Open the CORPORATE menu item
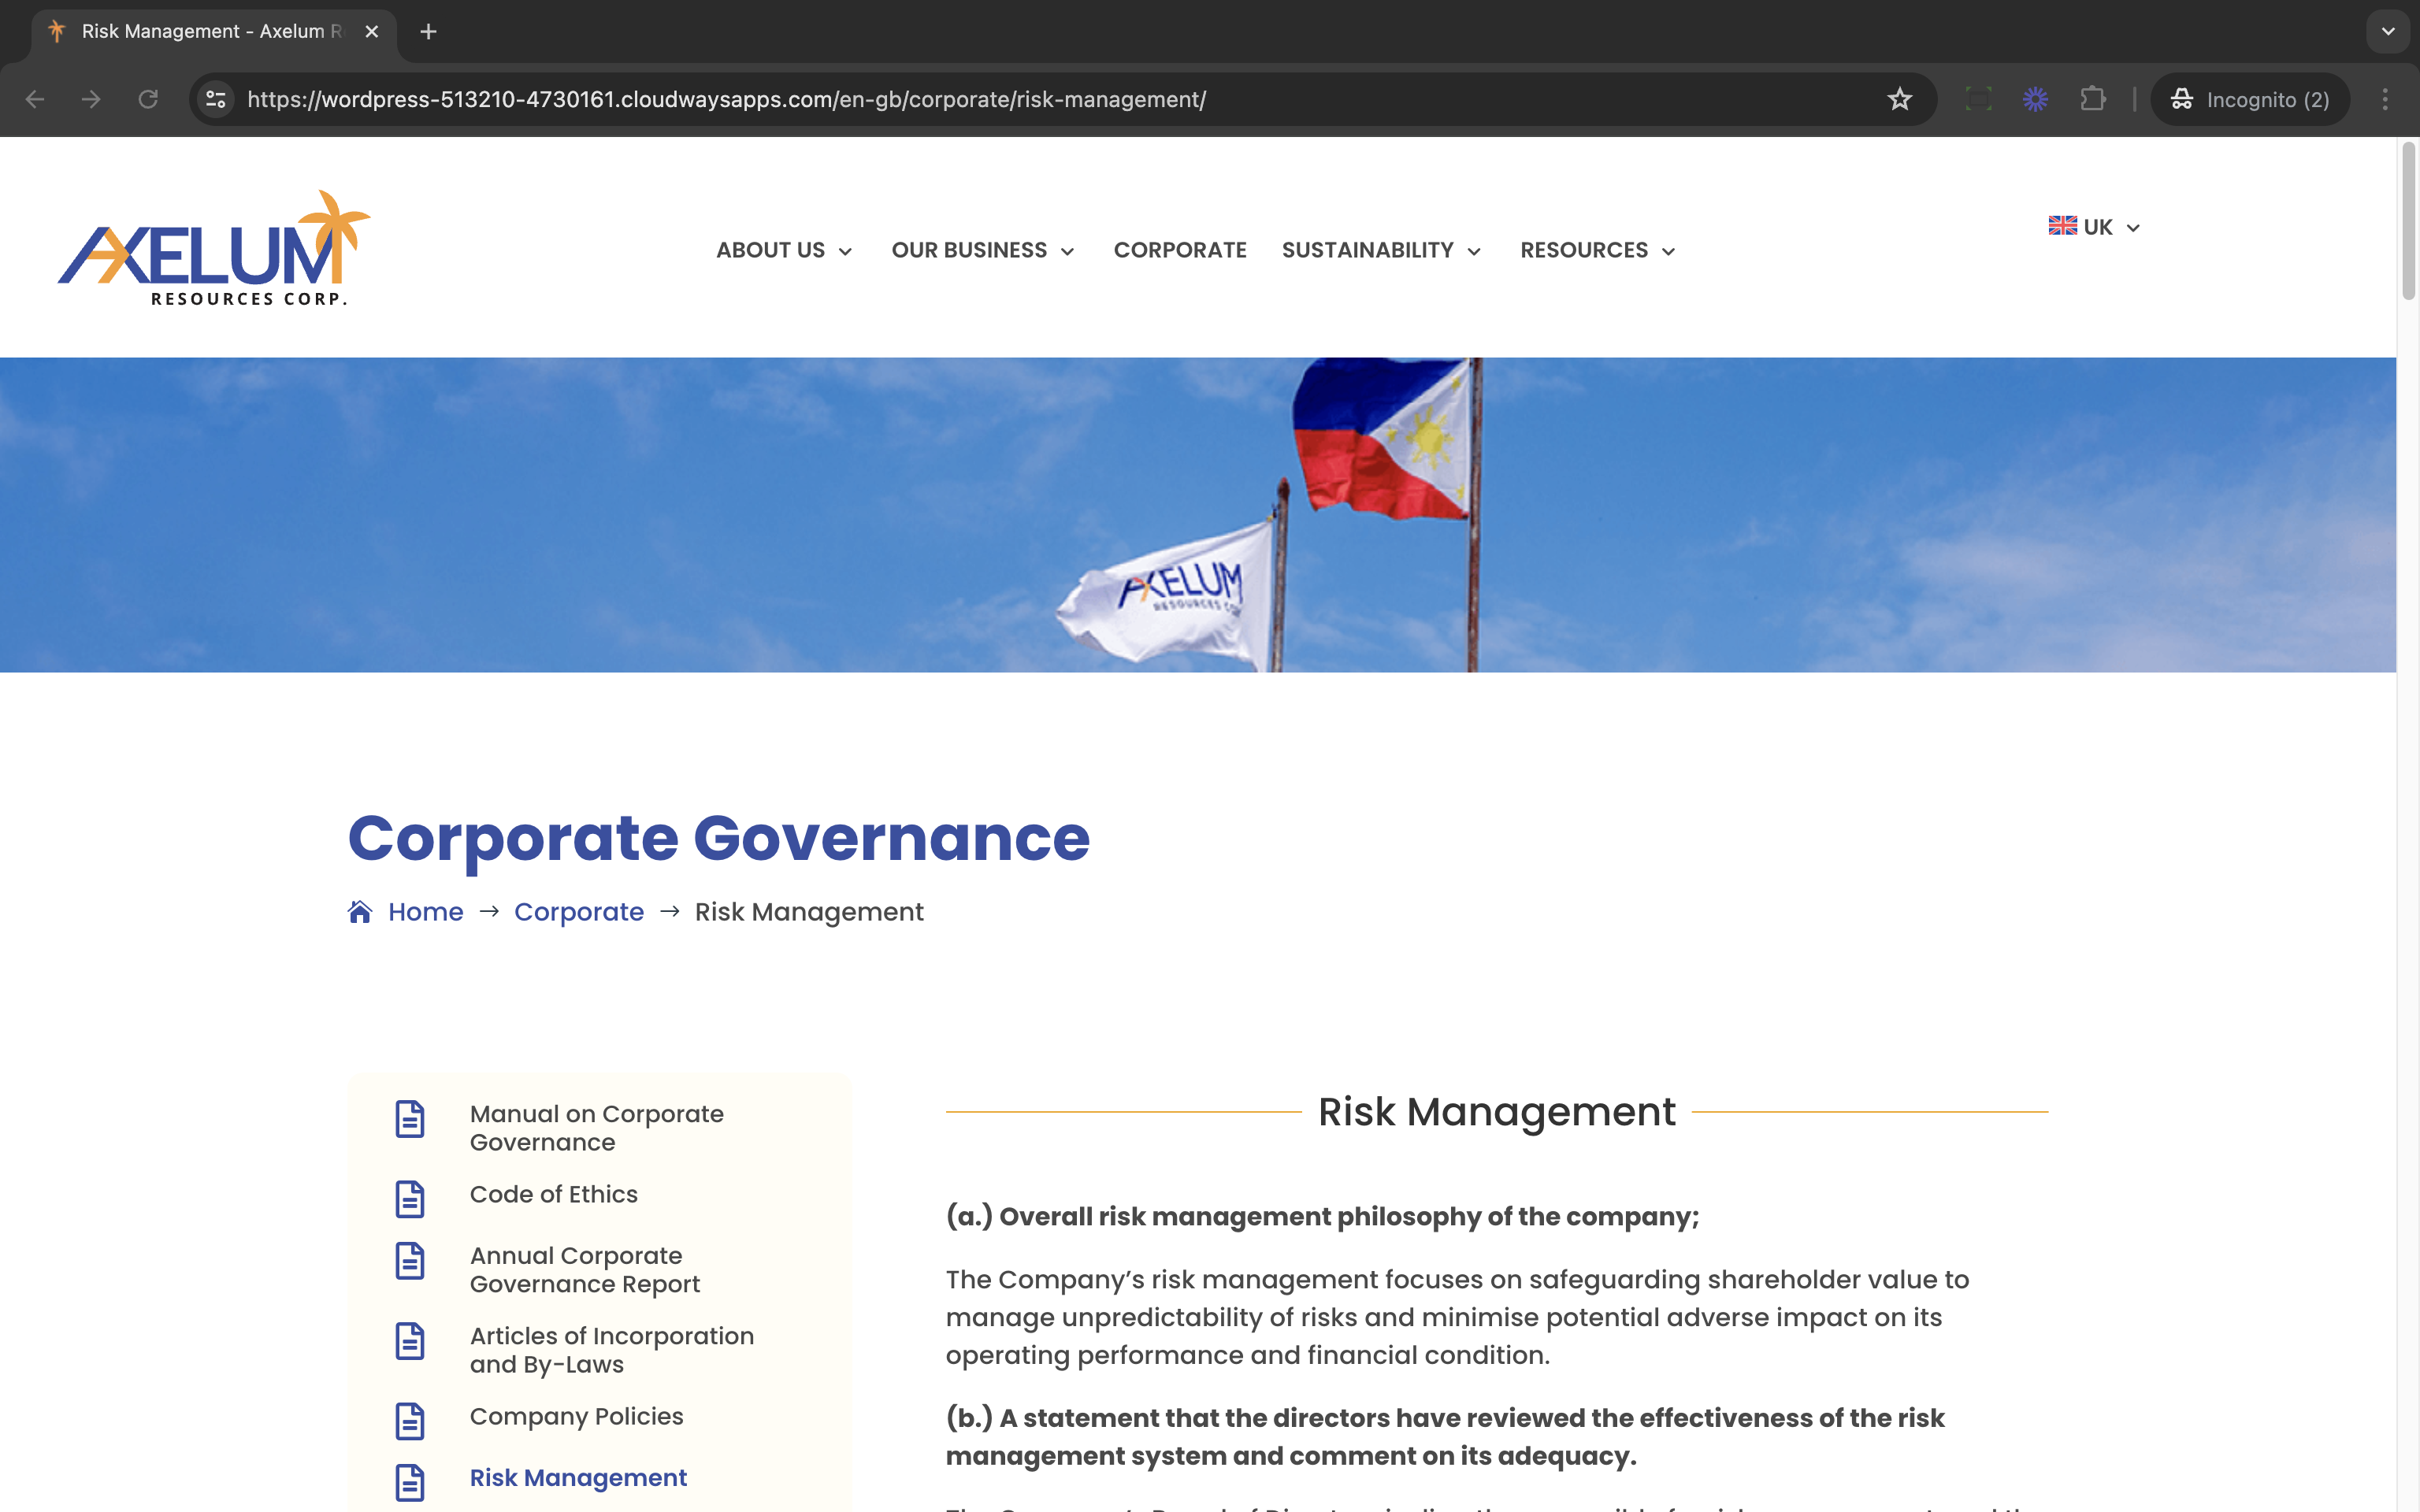The image size is (2420, 1512). pos(1180,250)
